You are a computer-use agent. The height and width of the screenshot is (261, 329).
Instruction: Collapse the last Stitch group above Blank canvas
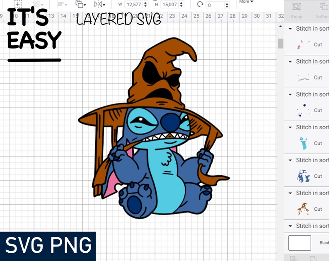coord(290,226)
